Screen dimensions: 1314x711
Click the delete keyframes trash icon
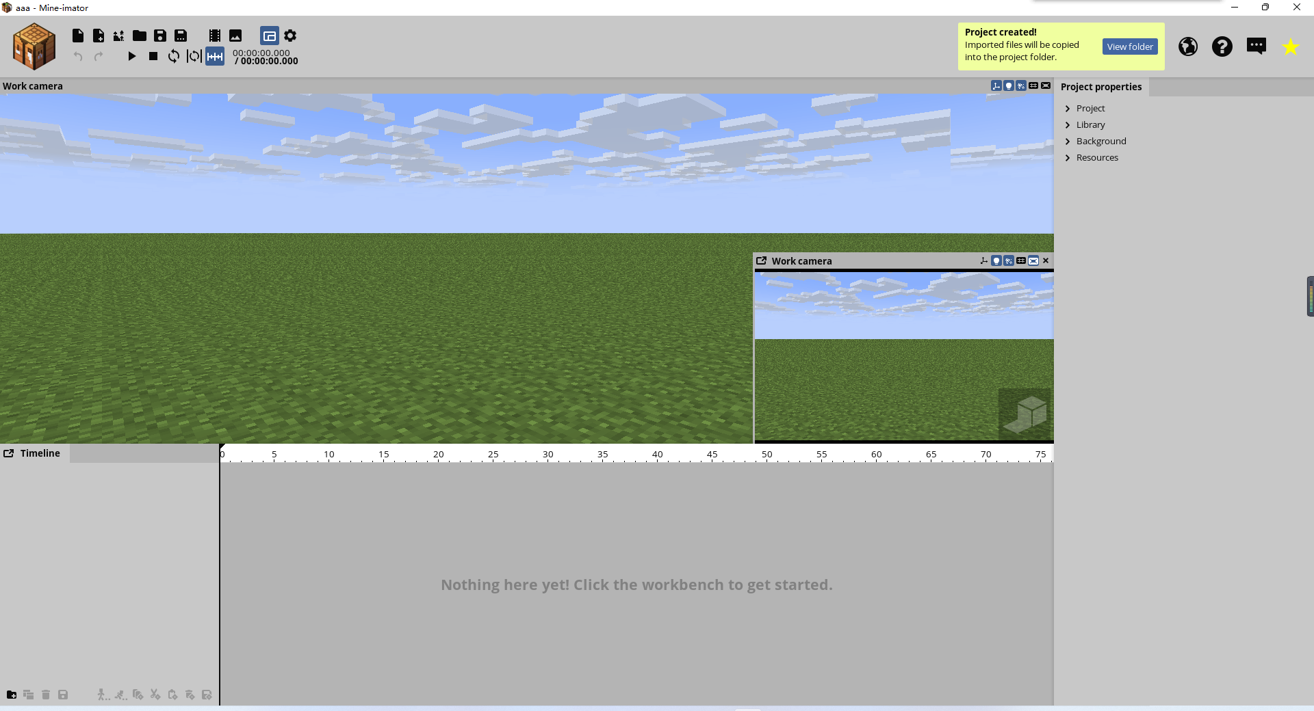tap(190, 695)
